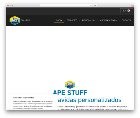Image resolution: width=140 pixels, height=118 pixels.
Task: Go to the INICIO menu item
Action: (x=59, y=20)
